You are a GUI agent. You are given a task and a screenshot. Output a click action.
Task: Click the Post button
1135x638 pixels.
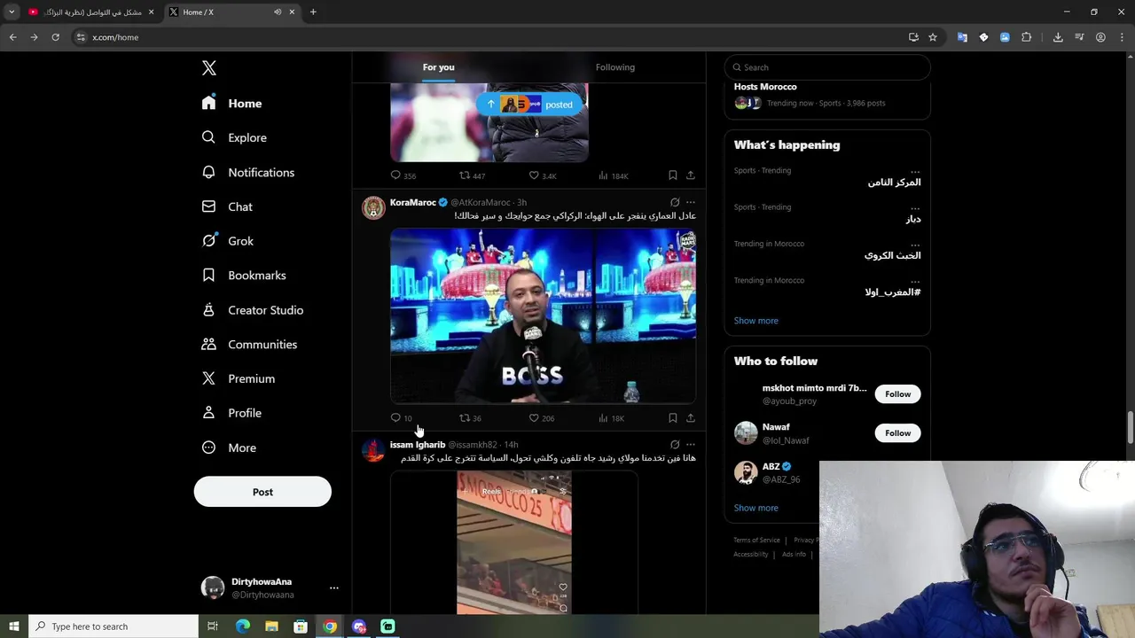click(262, 492)
